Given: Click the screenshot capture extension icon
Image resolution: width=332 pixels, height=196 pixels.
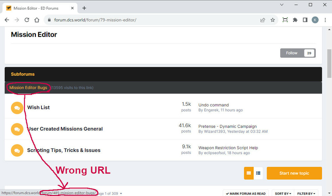Looking at the screenshot, I should point(285,20).
